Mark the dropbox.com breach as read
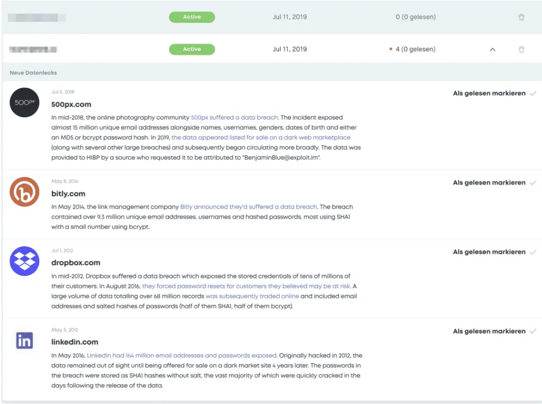This screenshot has width=542, height=404. point(494,252)
